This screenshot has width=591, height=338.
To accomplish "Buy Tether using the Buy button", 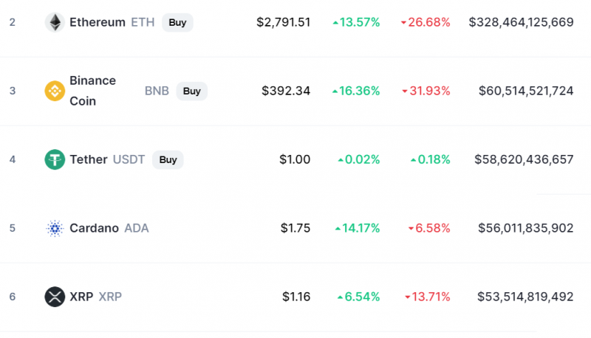I will point(168,159).
